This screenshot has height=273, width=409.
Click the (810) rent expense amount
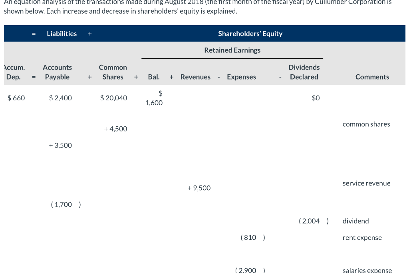[x=252, y=237]
